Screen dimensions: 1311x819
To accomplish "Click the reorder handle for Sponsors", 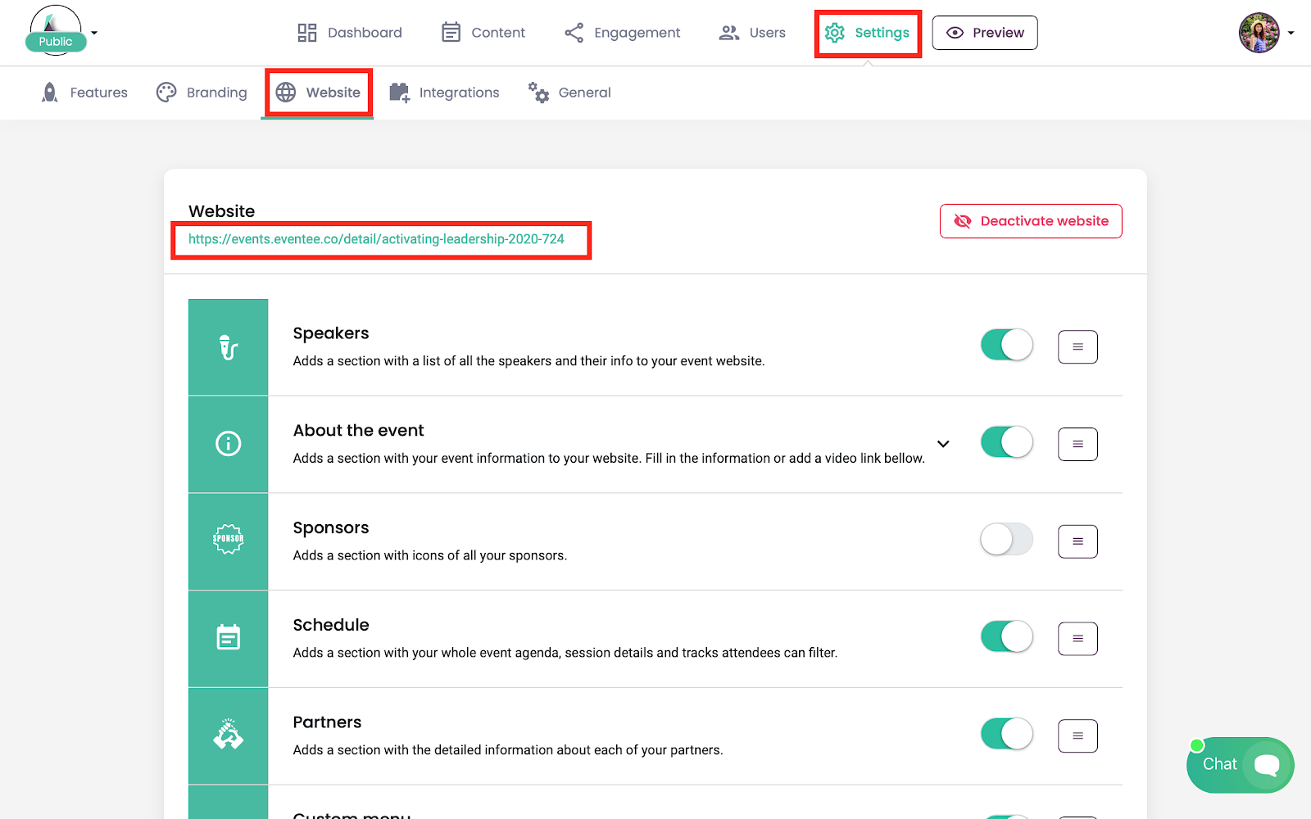I will pyautogui.click(x=1077, y=541).
